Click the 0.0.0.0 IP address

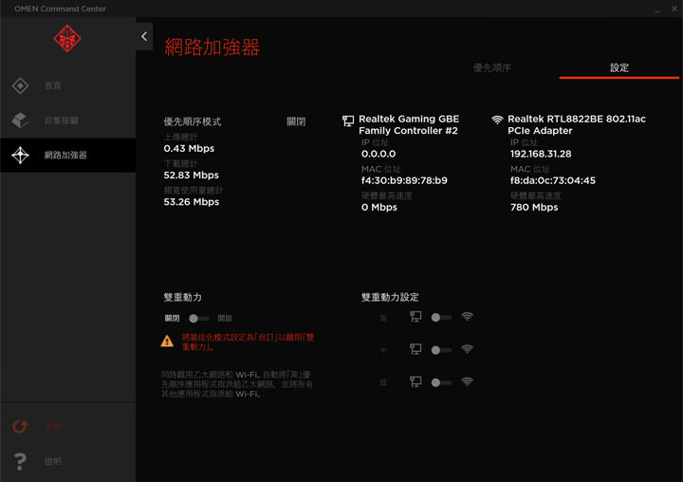378,154
